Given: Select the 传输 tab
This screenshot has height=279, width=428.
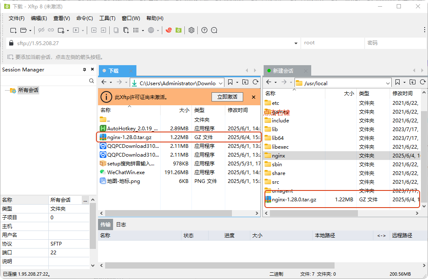Looking at the screenshot, I should [x=106, y=225].
